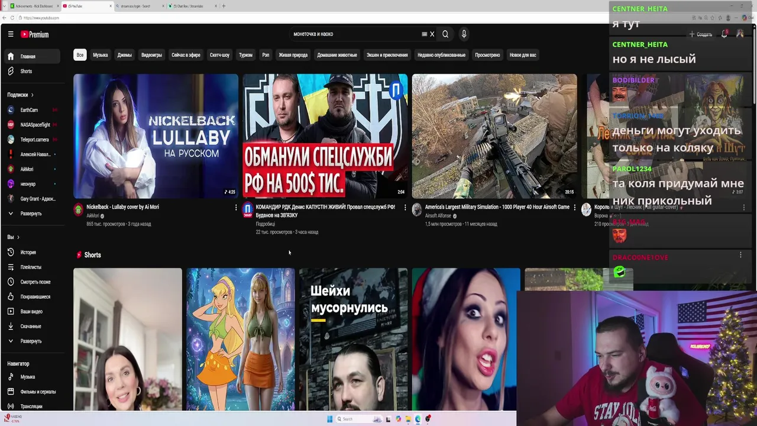Open more options for Airsoft Game video

tap(574, 207)
